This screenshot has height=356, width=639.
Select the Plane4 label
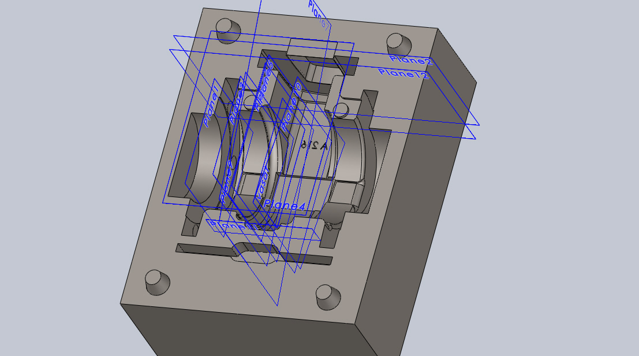[285, 206]
